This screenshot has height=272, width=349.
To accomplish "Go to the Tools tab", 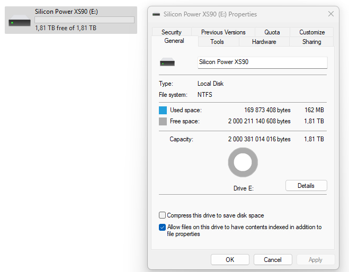I will tap(217, 42).
